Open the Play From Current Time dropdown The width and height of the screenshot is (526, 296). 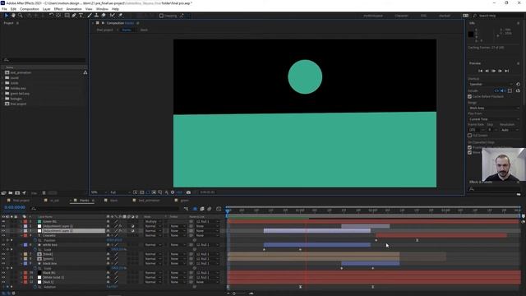point(494,119)
